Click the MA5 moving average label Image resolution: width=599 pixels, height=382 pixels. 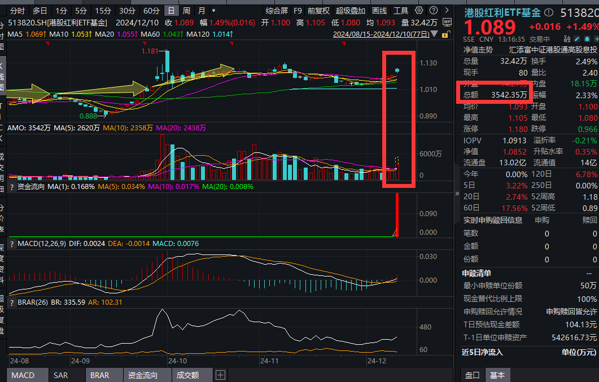tap(15, 34)
